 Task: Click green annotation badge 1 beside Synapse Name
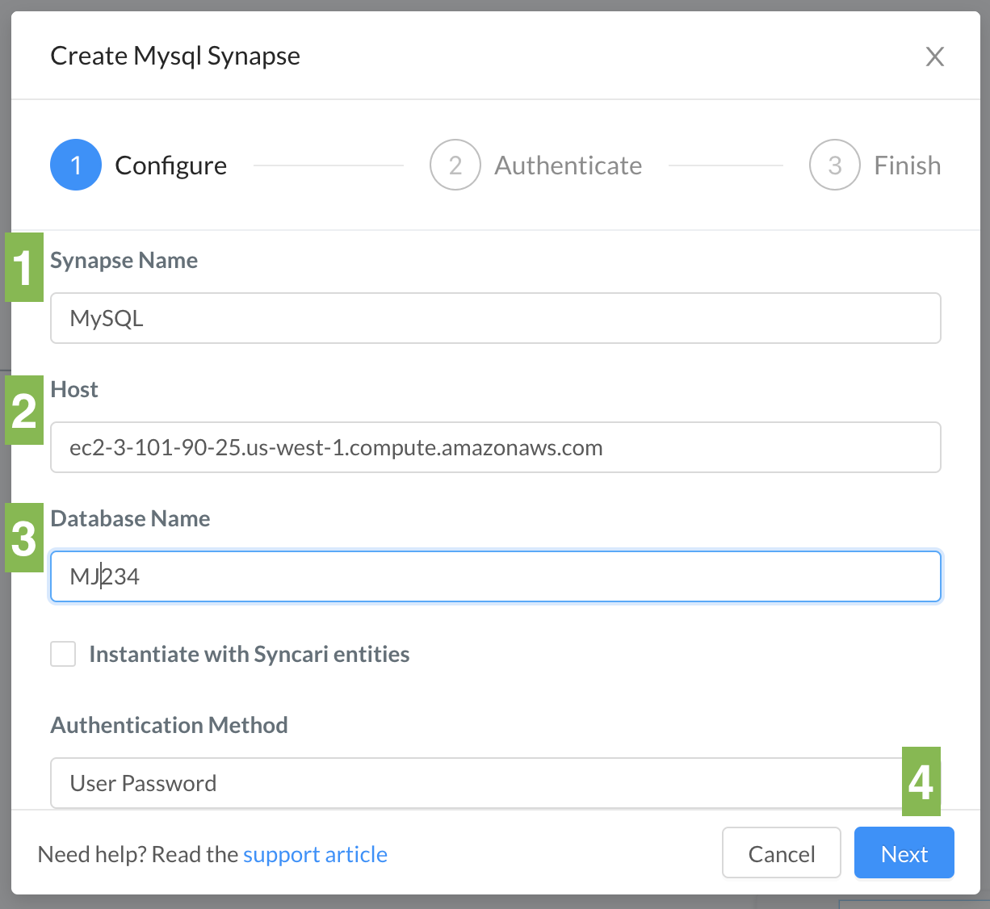coord(23,267)
